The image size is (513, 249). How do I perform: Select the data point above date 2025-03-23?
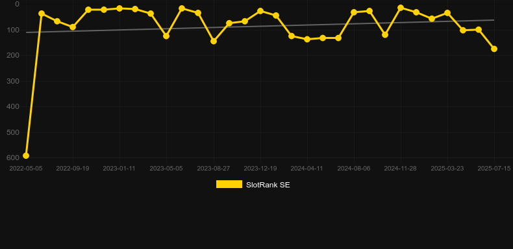[447, 13]
